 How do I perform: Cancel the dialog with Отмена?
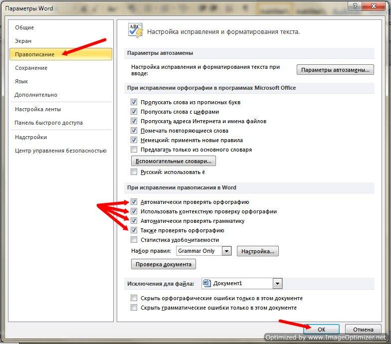pos(363,329)
